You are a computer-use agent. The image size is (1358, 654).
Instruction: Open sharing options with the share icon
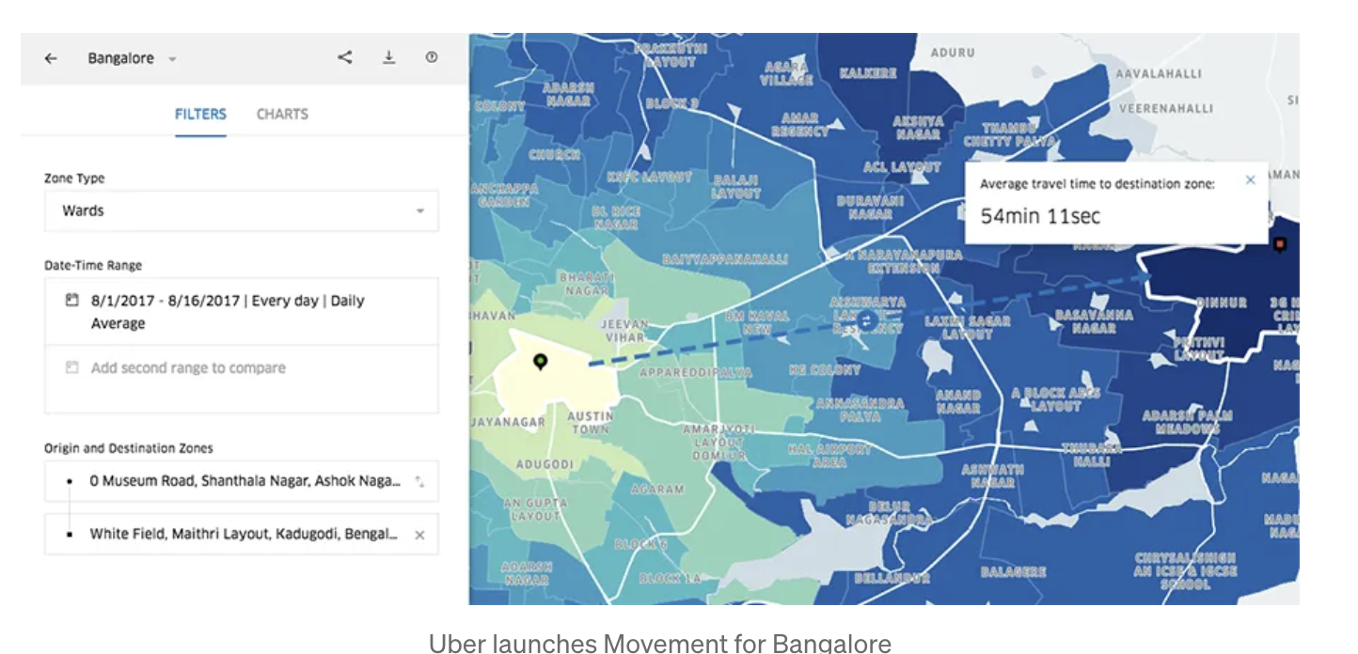pyautogui.click(x=345, y=56)
